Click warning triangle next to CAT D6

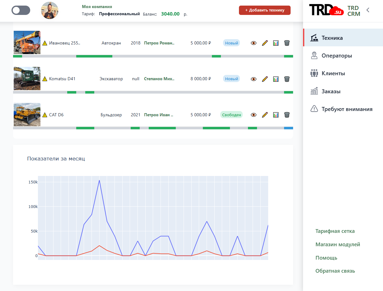(45, 115)
